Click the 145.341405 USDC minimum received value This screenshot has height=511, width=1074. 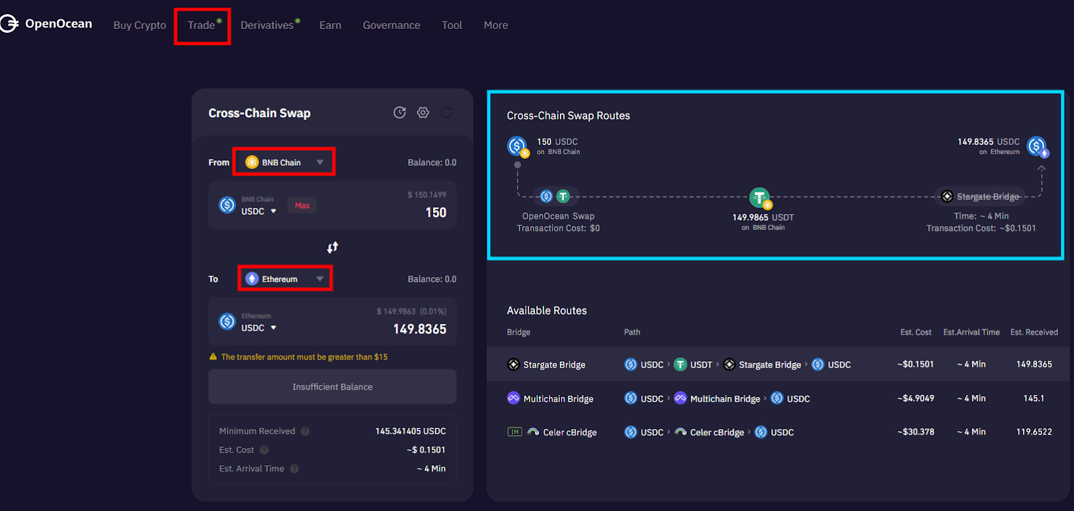click(410, 431)
